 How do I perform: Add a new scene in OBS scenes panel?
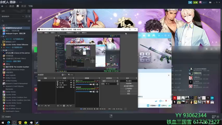pos(39,106)
